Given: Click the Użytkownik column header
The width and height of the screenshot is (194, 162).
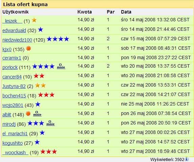Looking at the screenshot, I should click(x=16, y=12).
